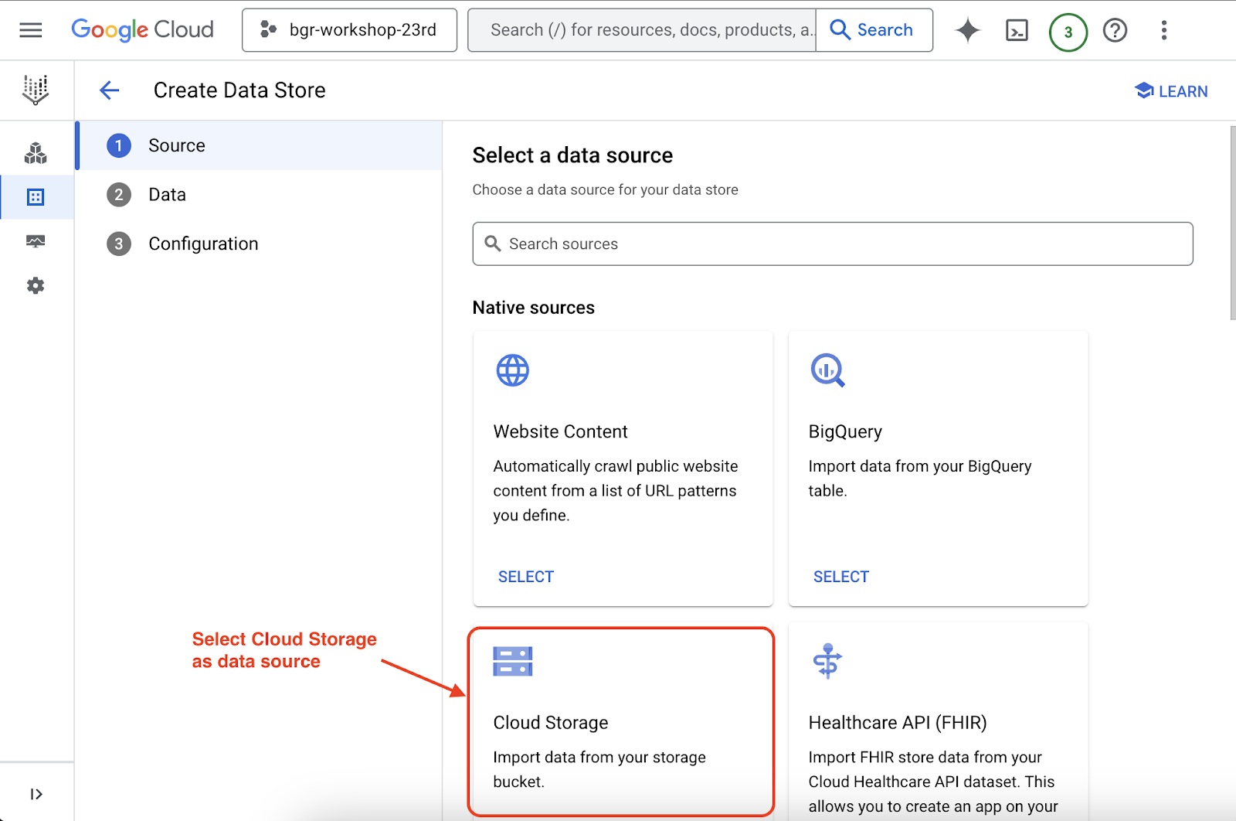Click the Search sources input field

click(x=832, y=244)
